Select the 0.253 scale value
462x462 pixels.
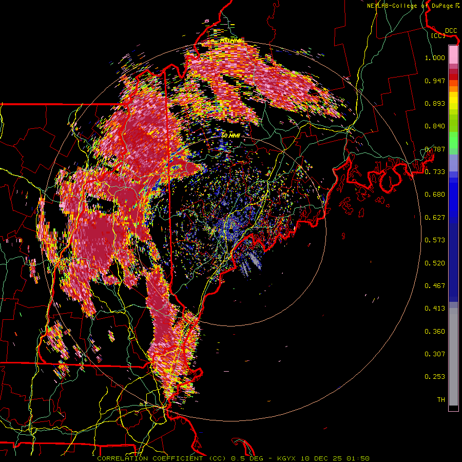(435, 377)
